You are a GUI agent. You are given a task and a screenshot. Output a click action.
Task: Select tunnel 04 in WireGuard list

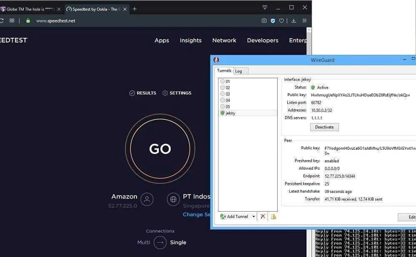(248, 100)
